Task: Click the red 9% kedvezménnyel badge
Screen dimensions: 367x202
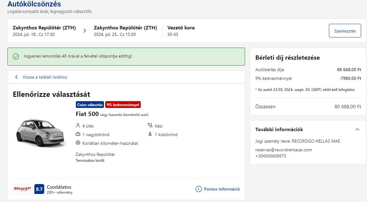Action: [x=123, y=105]
